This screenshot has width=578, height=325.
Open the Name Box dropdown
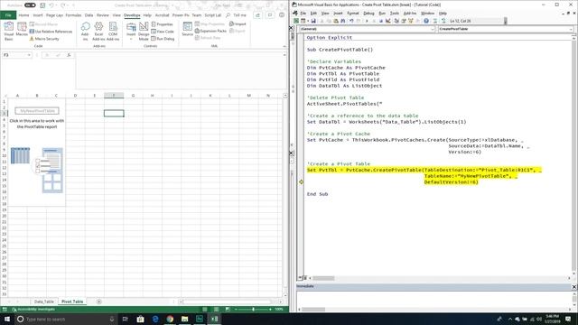point(29,55)
